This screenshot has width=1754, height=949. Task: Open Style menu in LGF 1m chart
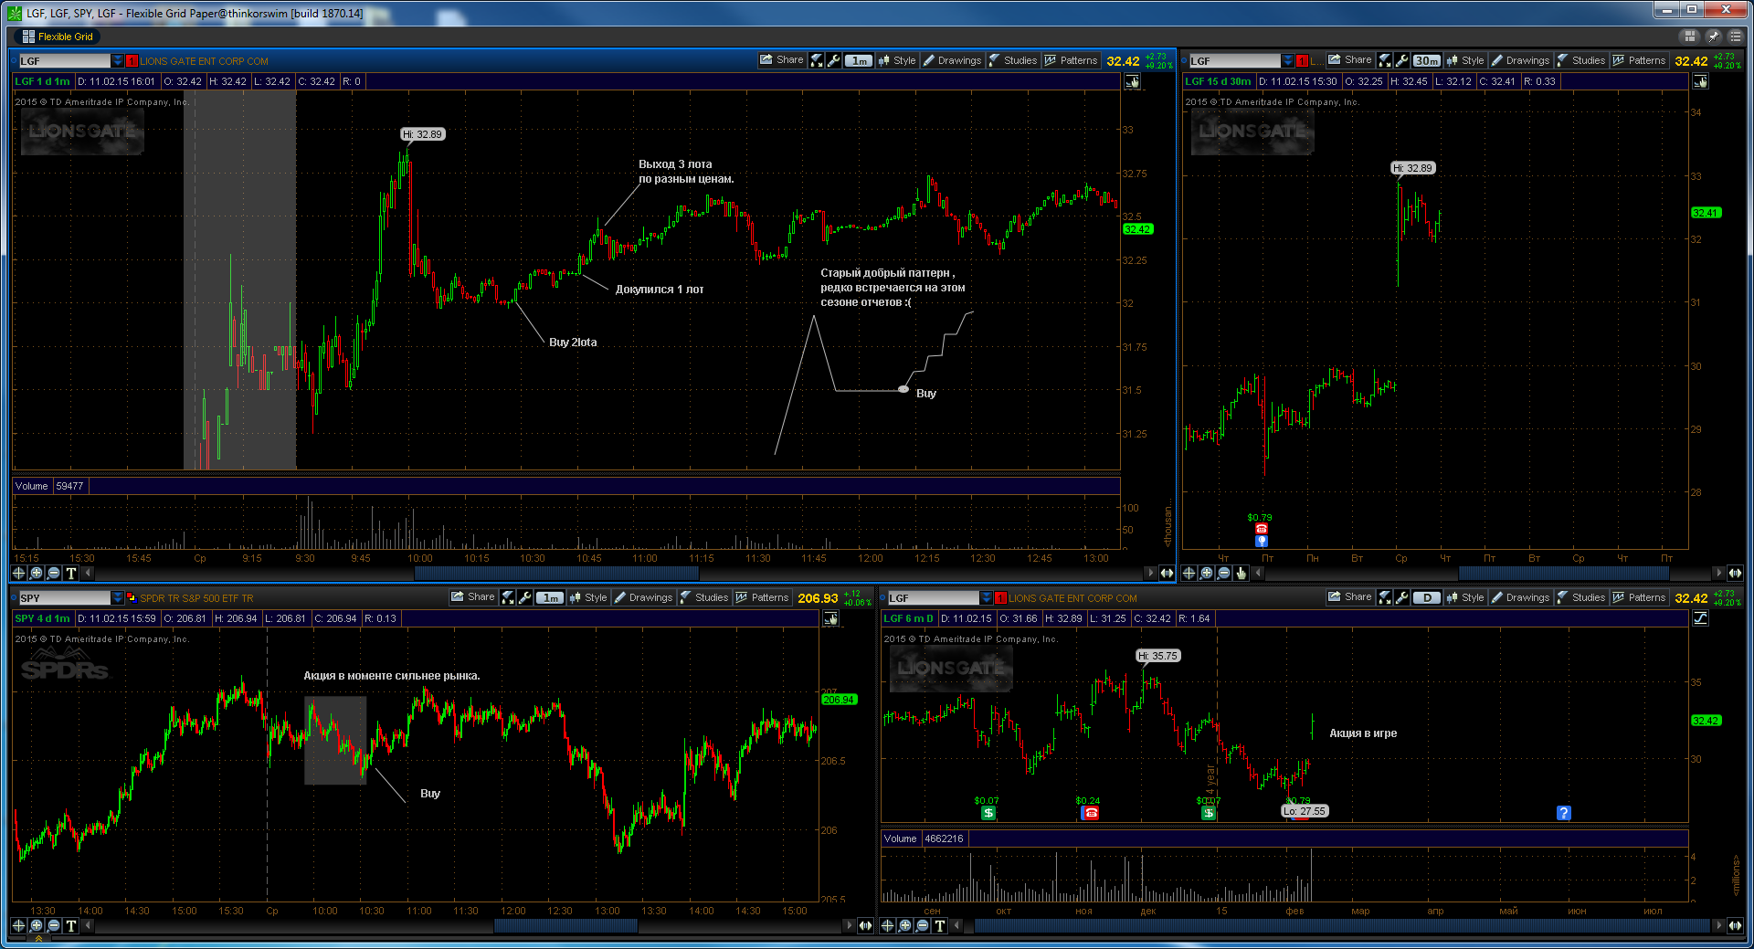896,60
